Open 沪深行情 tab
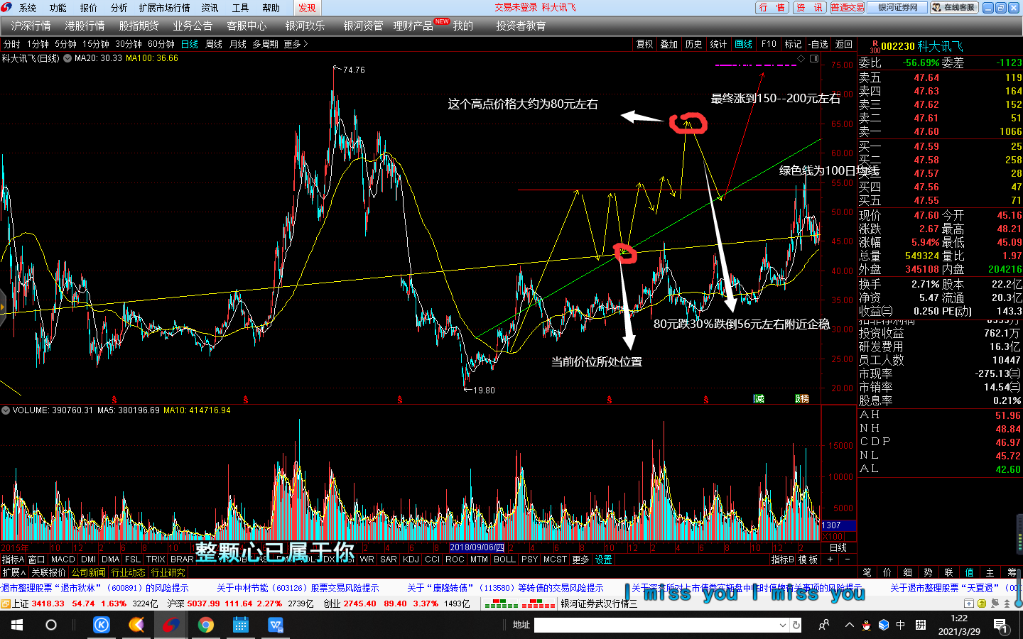The width and height of the screenshot is (1023, 639). [x=31, y=26]
